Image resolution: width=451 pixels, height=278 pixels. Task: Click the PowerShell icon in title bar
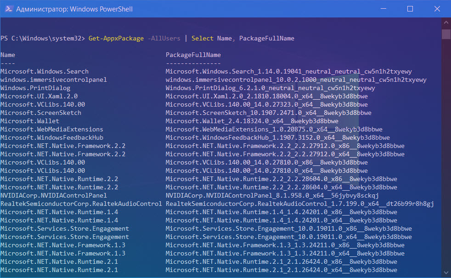point(8,9)
